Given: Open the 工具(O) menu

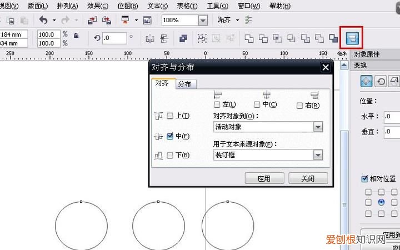Looking at the screenshot, I should [x=218, y=6].
